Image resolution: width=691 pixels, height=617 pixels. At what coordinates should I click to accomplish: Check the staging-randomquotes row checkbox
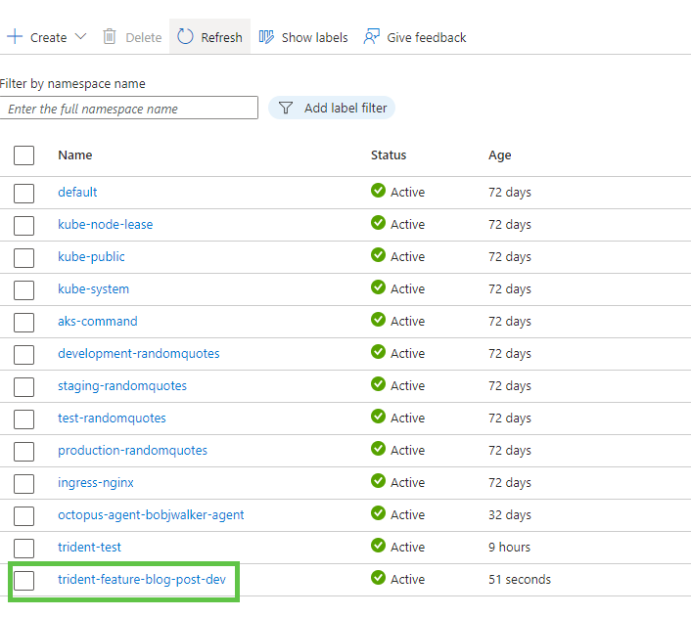[23, 386]
